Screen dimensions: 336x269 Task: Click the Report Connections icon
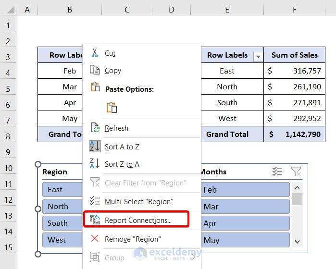pos(95,220)
